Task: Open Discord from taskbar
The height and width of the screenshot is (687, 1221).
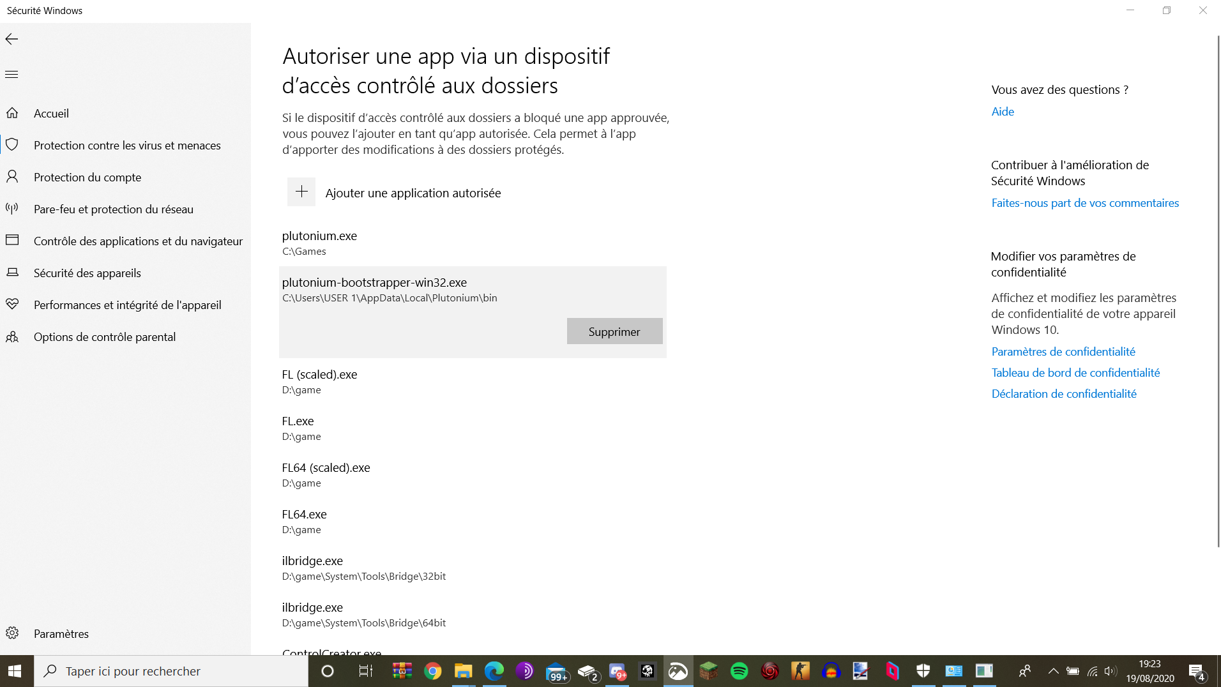Action: coord(618,672)
